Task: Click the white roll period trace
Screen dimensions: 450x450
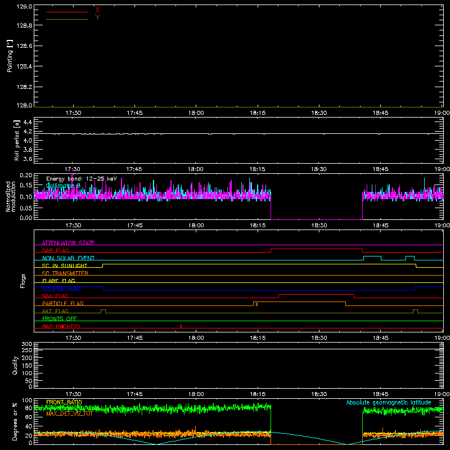Action: [x=238, y=134]
